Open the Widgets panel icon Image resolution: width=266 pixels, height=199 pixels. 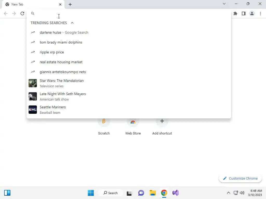point(7,193)
